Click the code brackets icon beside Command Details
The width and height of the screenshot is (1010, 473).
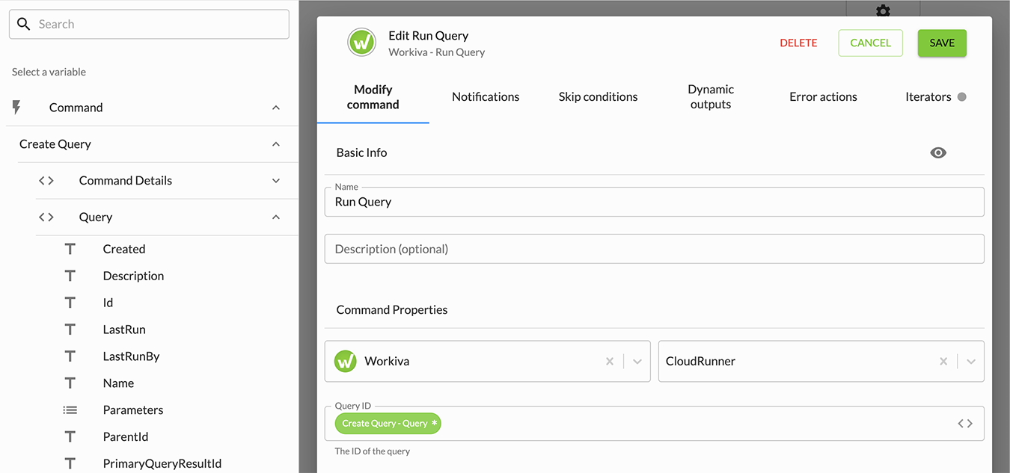tap(46, 181)
